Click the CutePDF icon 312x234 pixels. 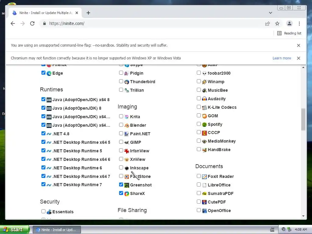[x=204, y=202]
